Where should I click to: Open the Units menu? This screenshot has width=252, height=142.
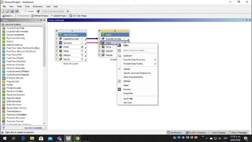tap(27, 6)
